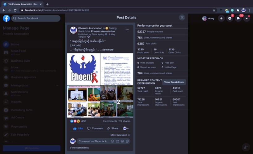Click the browser forward arrow
This screenshot has height=154, width=253.
tap(10, 10)
